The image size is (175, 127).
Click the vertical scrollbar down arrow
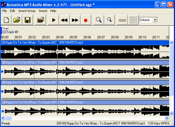(x=171, y=113)
